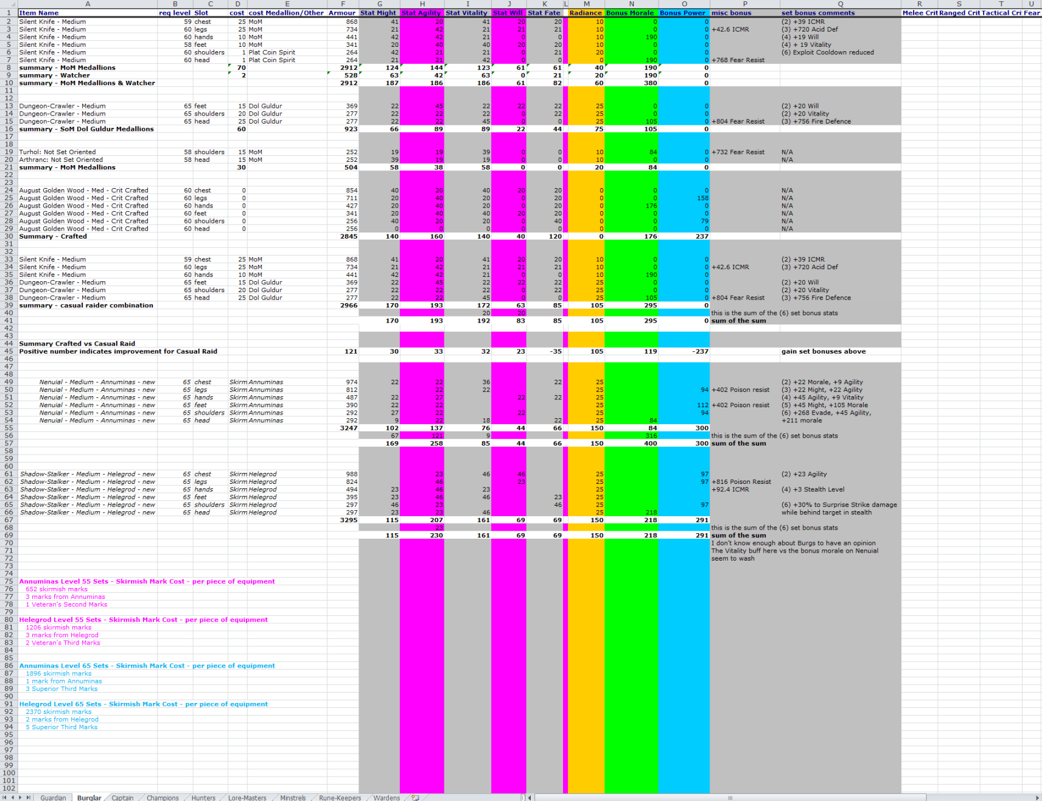Select '5 Superior Third Marks' cell
The width and height of the screenshot is (1042, 801).
[x=88, y=727]
